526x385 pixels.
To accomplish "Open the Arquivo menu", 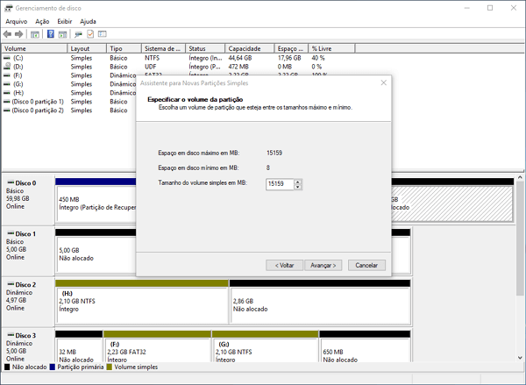I will coord(17,20).
